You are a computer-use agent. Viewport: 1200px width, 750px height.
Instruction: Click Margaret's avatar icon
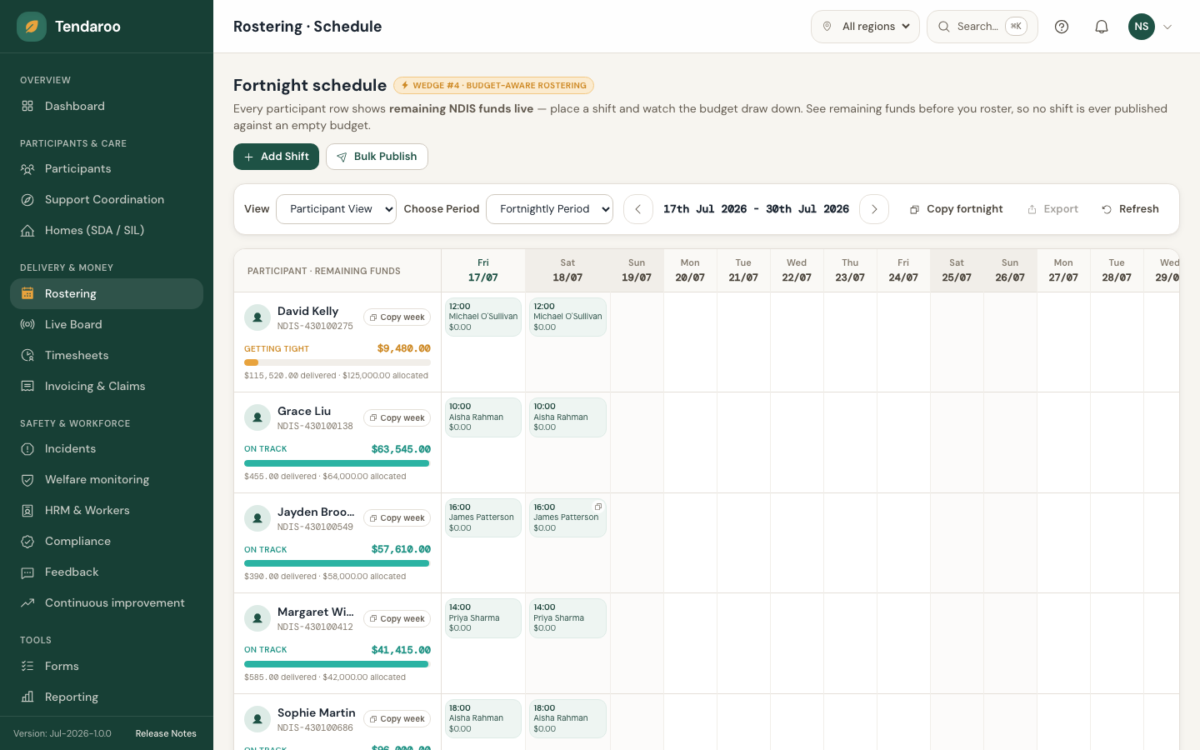(x=257, y=618)
